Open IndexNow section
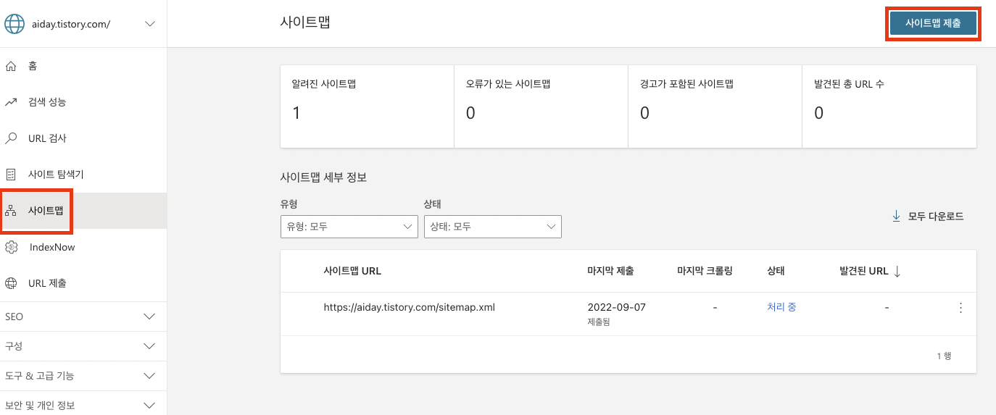 click(x=83, y=247)
